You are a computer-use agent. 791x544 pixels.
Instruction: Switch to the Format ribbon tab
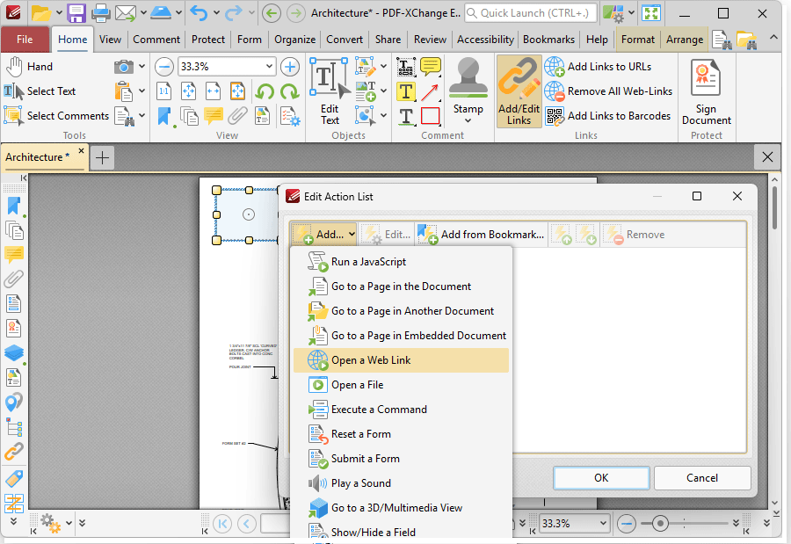pyautogui.click(x=638, y=40)
